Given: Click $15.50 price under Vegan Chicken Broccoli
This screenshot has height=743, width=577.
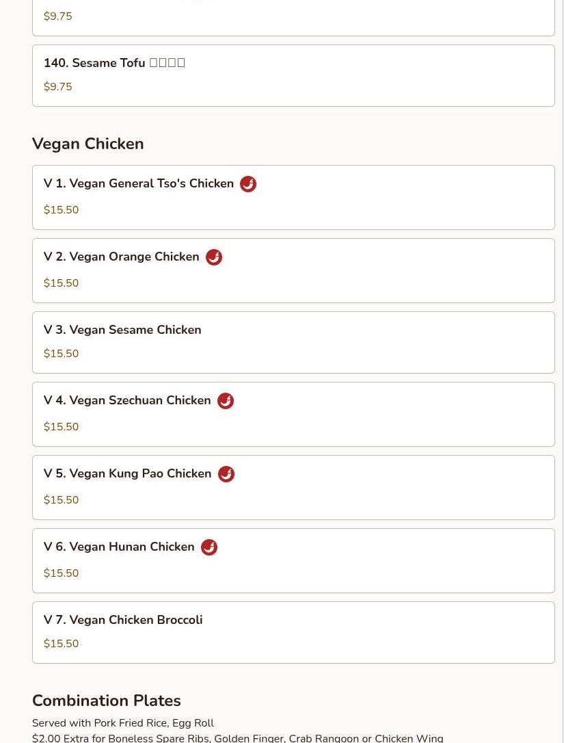Looking at the screenshot, I should click(61, 644).
